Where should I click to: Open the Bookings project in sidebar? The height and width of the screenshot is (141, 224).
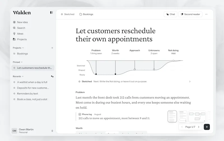click(x=22, y=54)
